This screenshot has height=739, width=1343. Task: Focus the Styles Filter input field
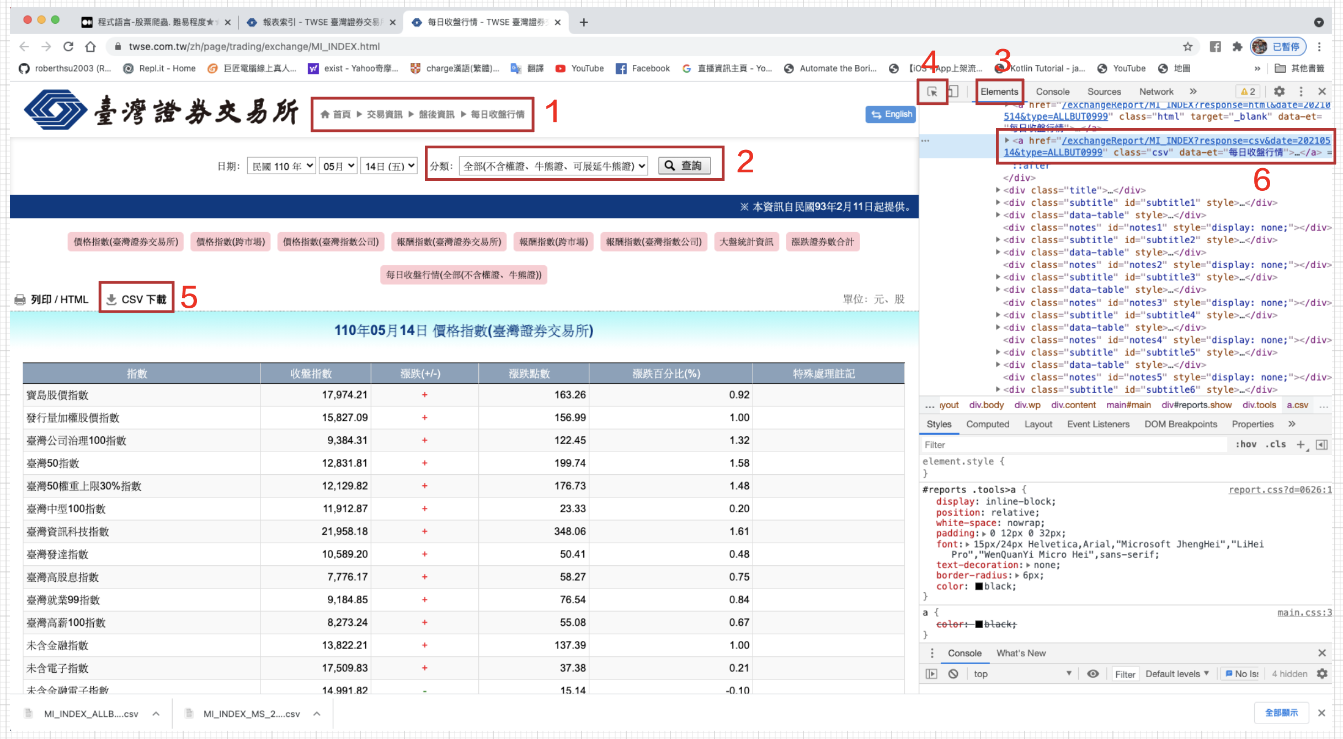click(1073, 445)
